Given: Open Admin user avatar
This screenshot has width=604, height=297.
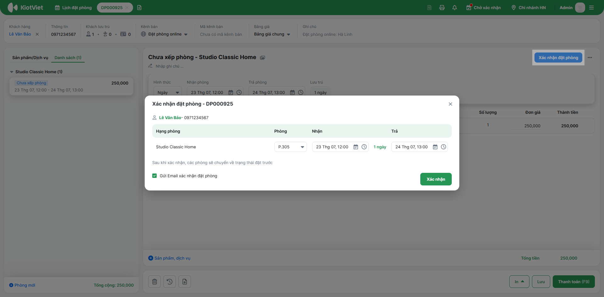Looking at the screenshot, I should pyautogui.click(x=580, y=8).
